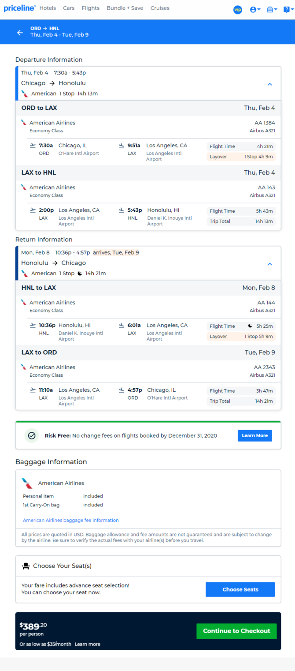Click the 1st Carry-On bag included row

(63, 505)
